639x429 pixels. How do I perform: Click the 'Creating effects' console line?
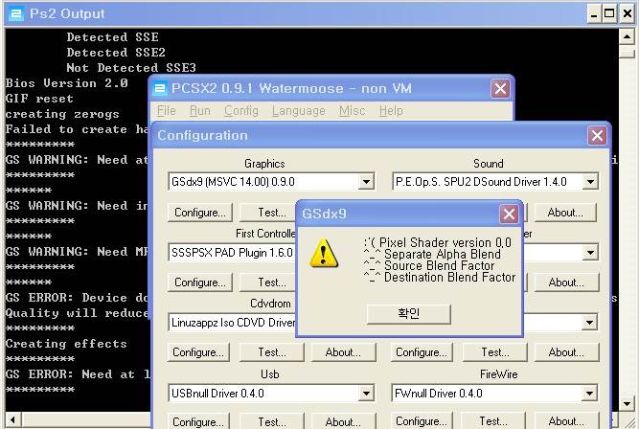(x=66, y=344)
